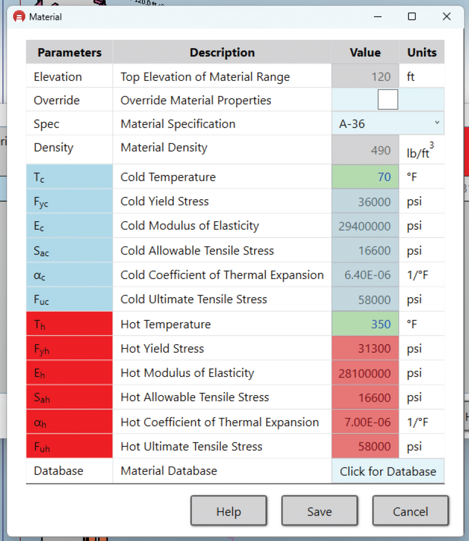This screenshot has width=469, height=541.
Task: Click the Units column header
Action: click(421, 52)
